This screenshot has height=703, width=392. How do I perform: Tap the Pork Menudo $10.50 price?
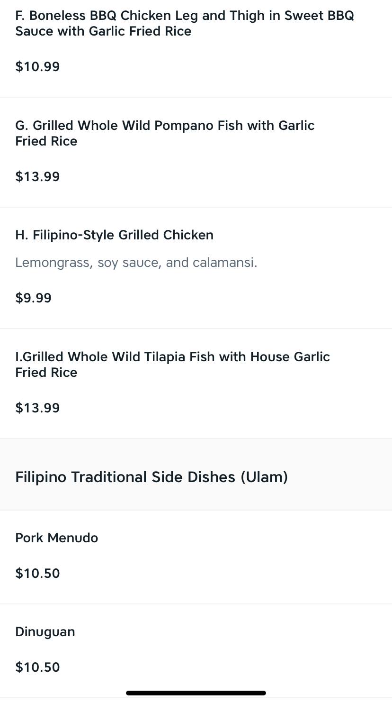(x=37, y=574)
